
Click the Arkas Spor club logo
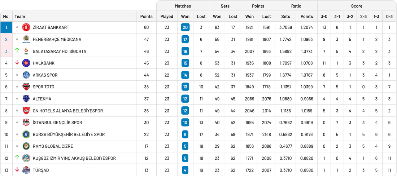coord(26,75)
